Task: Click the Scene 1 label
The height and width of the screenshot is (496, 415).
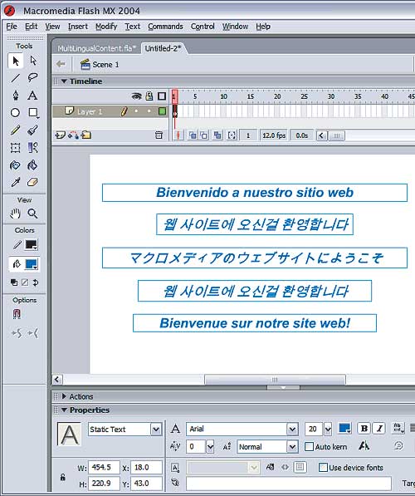Action: (105, 65)
